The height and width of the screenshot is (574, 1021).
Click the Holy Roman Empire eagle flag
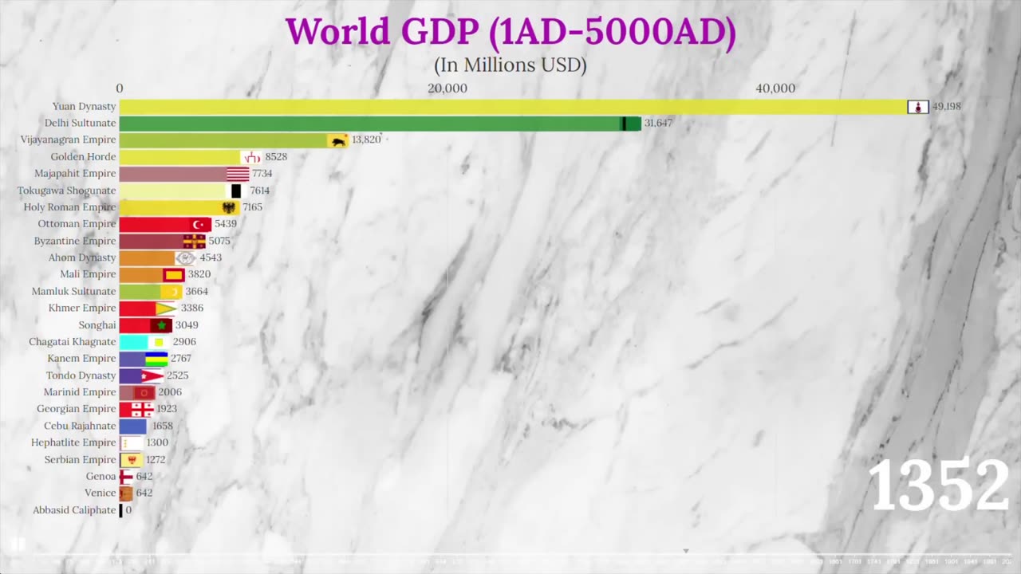230,207
